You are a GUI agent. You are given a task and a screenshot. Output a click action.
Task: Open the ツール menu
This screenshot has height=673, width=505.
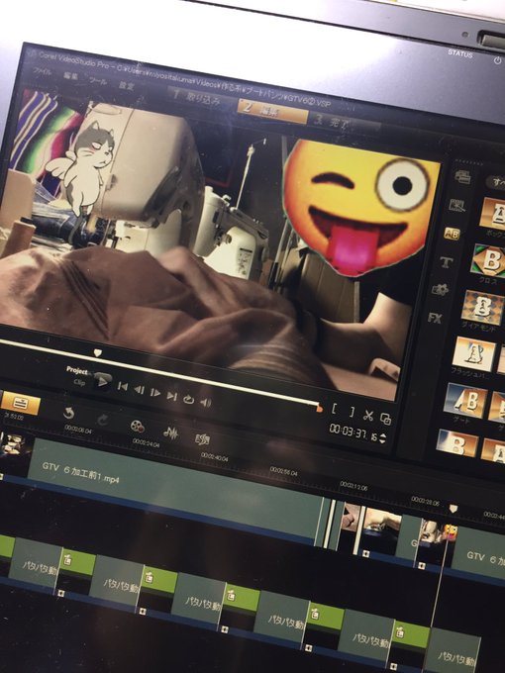tap(98, 81)
